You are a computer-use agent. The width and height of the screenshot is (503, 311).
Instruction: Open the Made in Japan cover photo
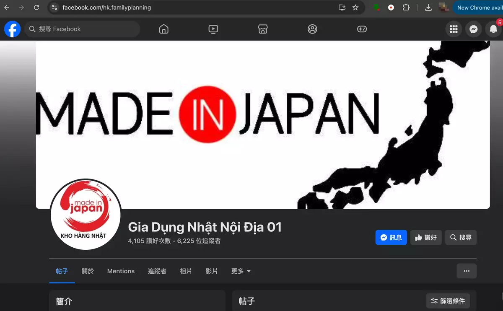[x=263, y=124]
